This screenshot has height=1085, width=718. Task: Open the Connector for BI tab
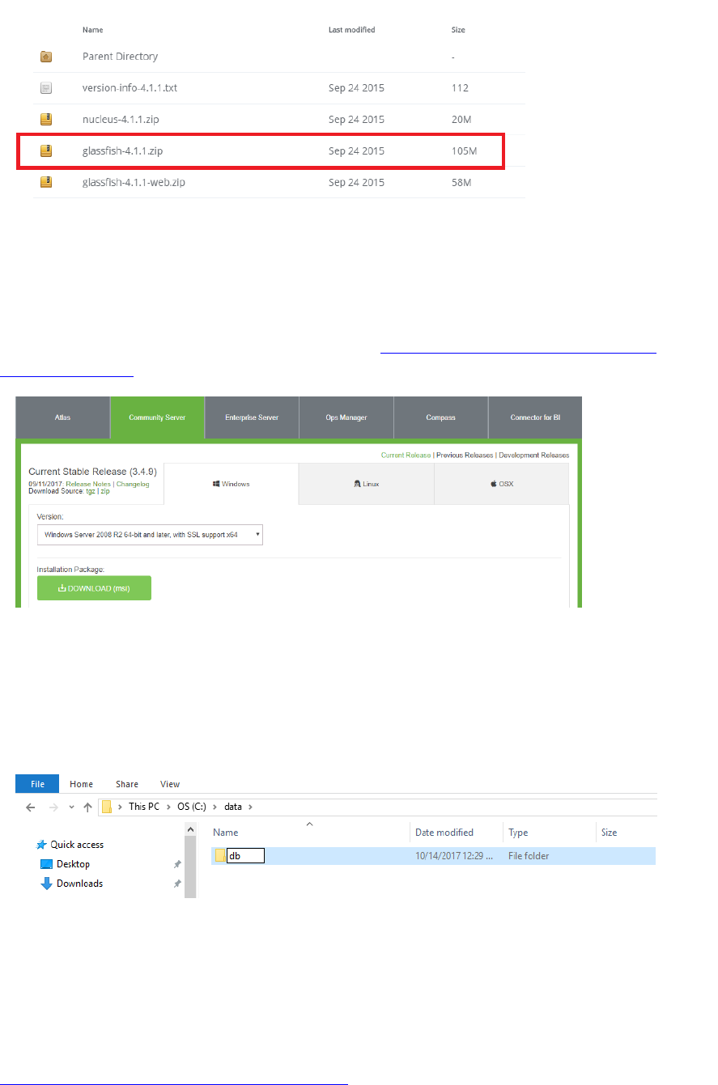click(x=535, y=417)
